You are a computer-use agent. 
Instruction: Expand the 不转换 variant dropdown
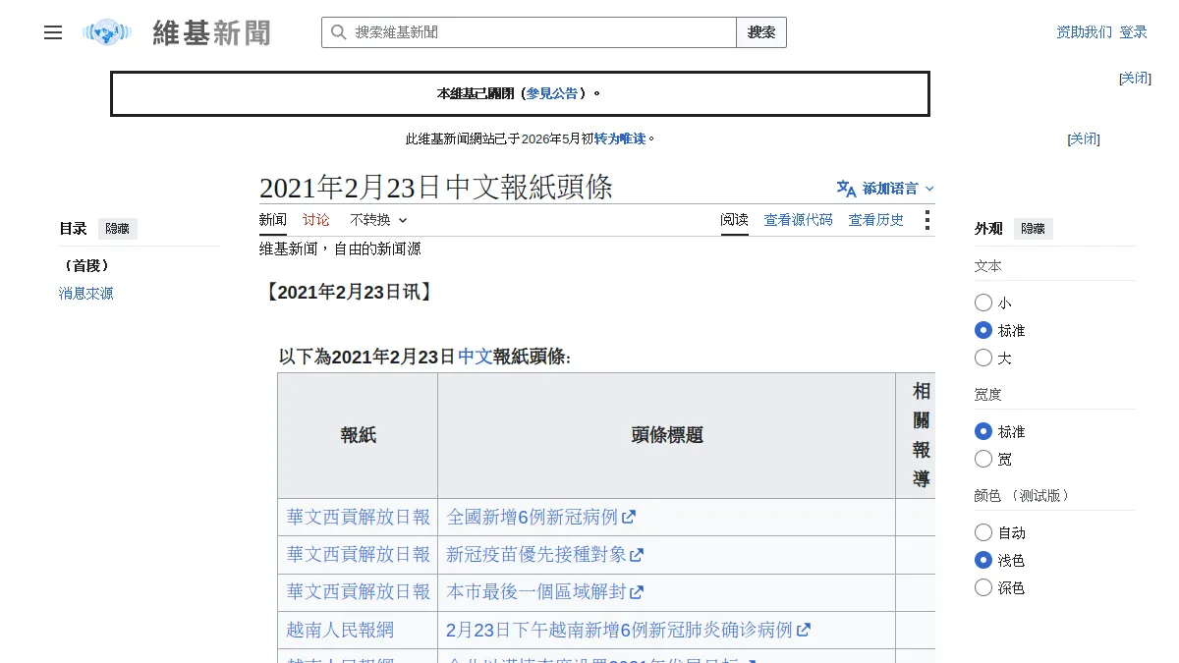pos(378,220)
